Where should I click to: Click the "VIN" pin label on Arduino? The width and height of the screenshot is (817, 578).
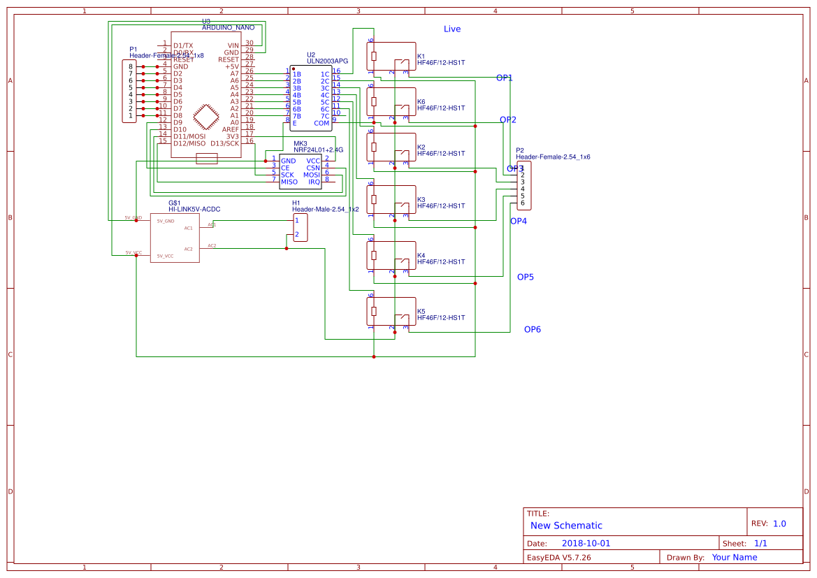coord(233,46)
